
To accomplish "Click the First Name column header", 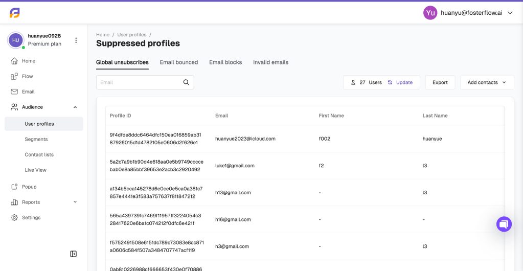I will point(331,116).
